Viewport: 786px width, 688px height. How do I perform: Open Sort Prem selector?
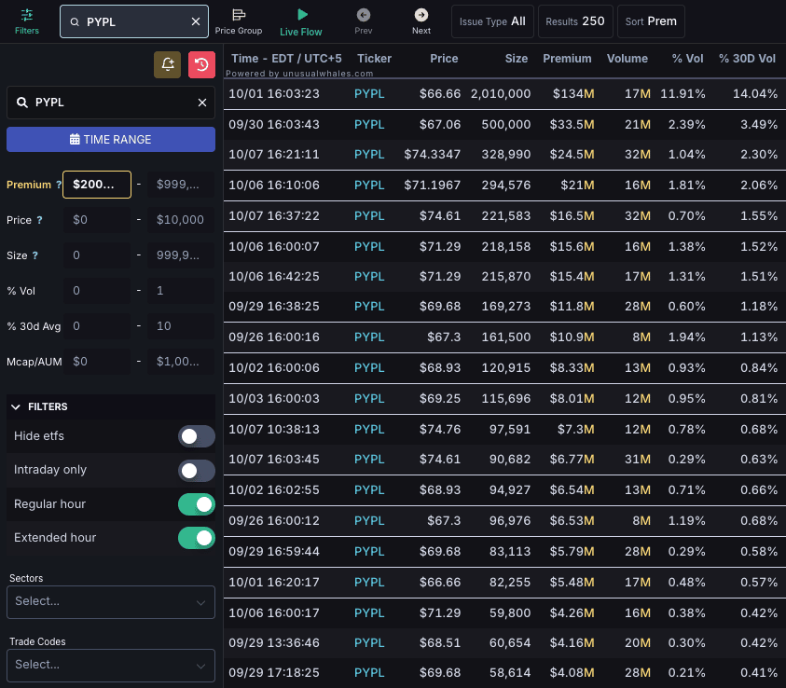[651, 21]
